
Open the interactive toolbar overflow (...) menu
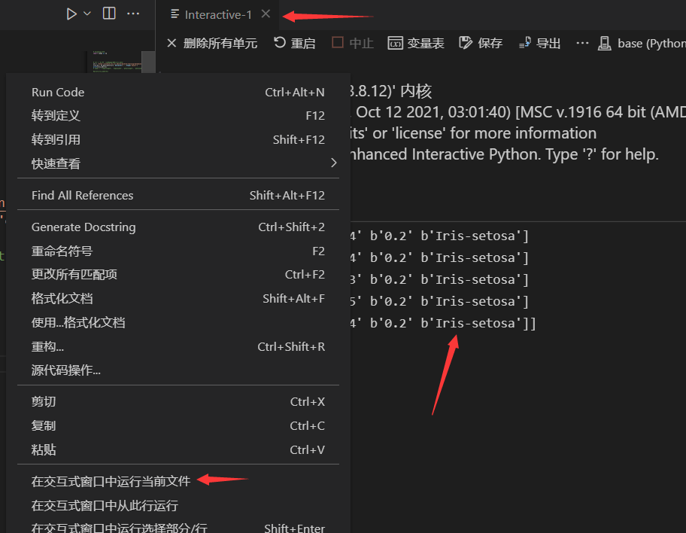click(x=582, y=43)
